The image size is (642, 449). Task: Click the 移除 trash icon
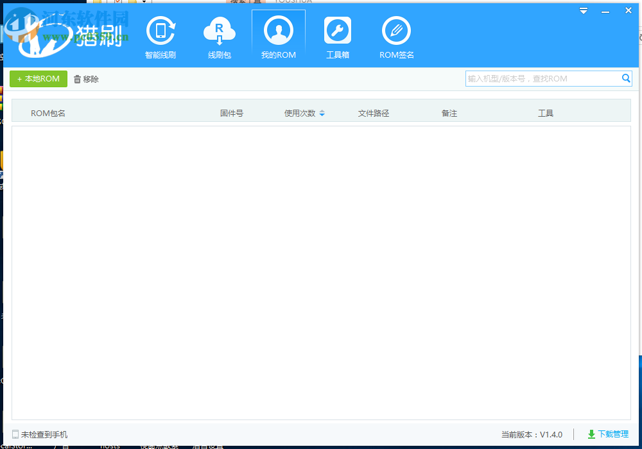77,78
